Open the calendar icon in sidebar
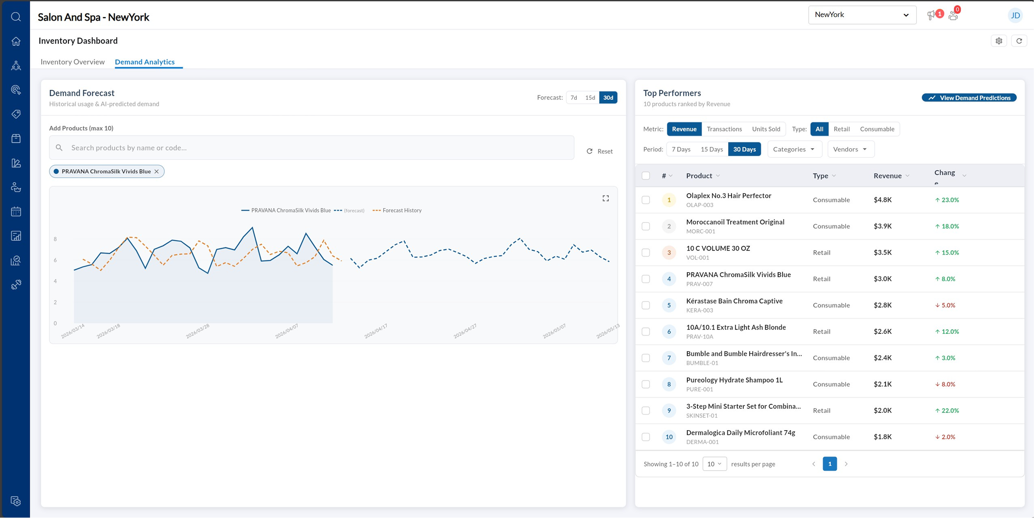Screen dimensions: 1034x518 point(16,211)
